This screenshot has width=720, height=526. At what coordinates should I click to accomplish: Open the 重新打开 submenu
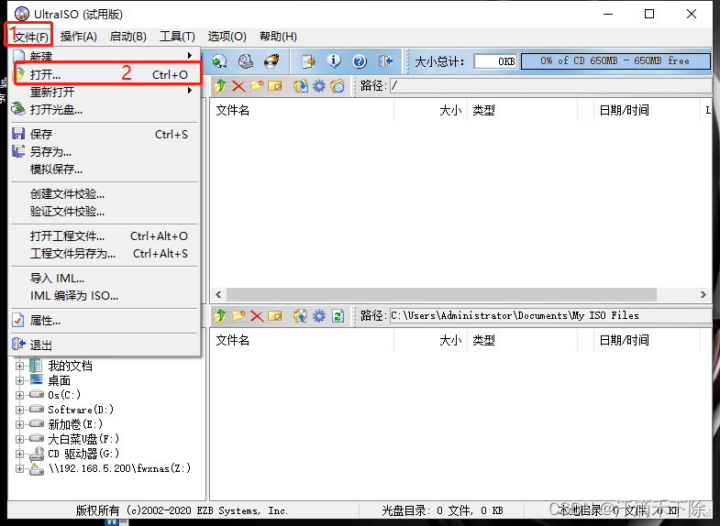(x=105, y=92)
